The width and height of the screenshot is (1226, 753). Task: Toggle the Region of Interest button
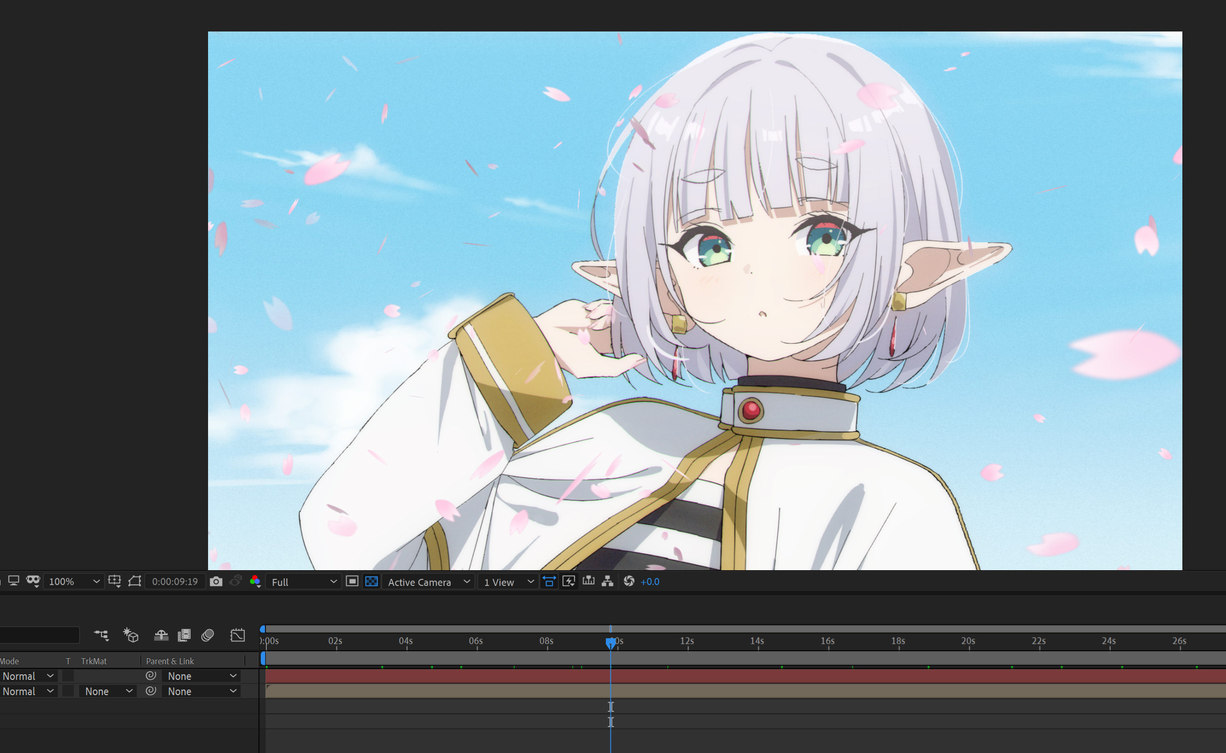click(x=352, y=581)
